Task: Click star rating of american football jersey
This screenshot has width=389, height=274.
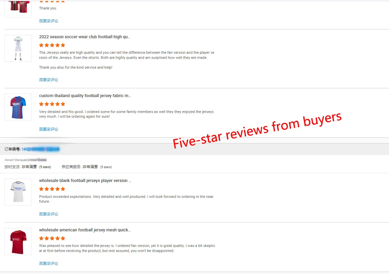Action: (52, 238)
